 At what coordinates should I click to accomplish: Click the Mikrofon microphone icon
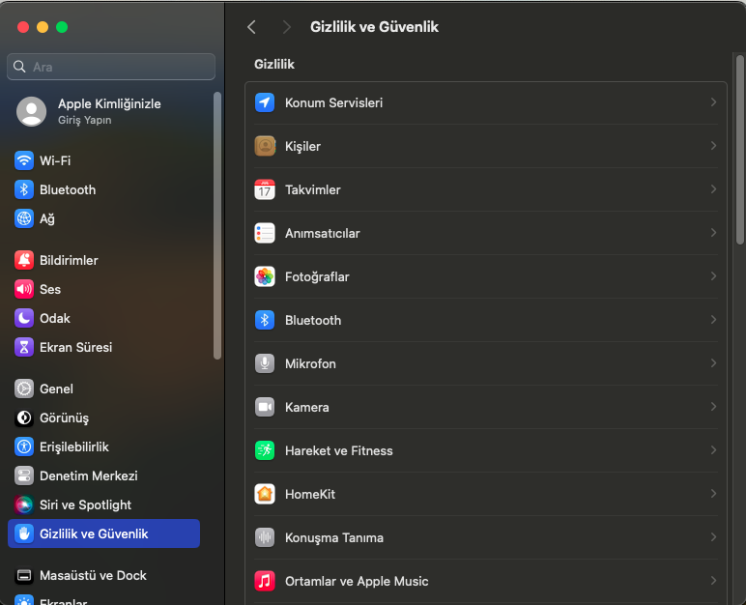265,363
